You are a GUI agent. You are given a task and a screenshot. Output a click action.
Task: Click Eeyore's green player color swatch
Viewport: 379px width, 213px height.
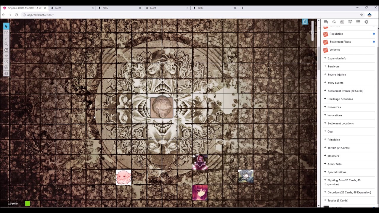(x=28, y=204)
